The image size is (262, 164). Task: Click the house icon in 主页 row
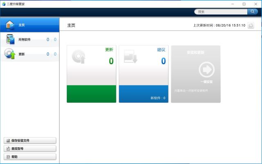click(10, 25)
